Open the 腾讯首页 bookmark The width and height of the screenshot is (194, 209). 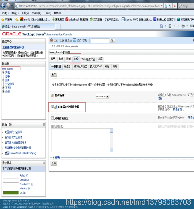point(58,19)
